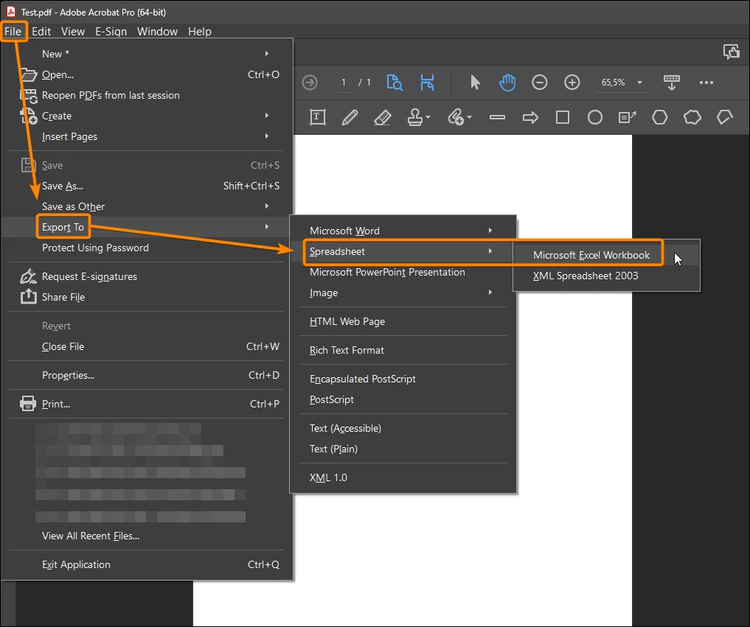Click the current page number field
Screen dimensions: 750x627
(344, 83)
